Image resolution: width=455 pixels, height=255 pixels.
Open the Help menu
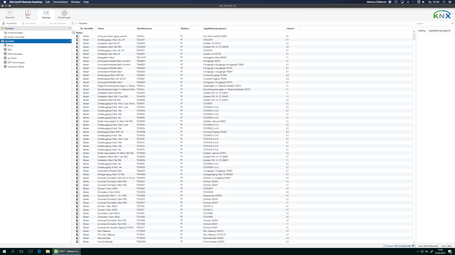[86, 2]
